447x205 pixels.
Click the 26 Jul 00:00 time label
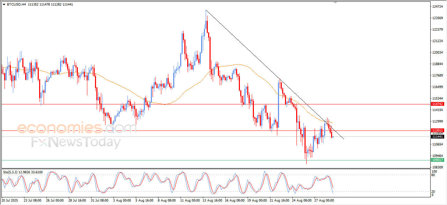(x=55, y=200)
